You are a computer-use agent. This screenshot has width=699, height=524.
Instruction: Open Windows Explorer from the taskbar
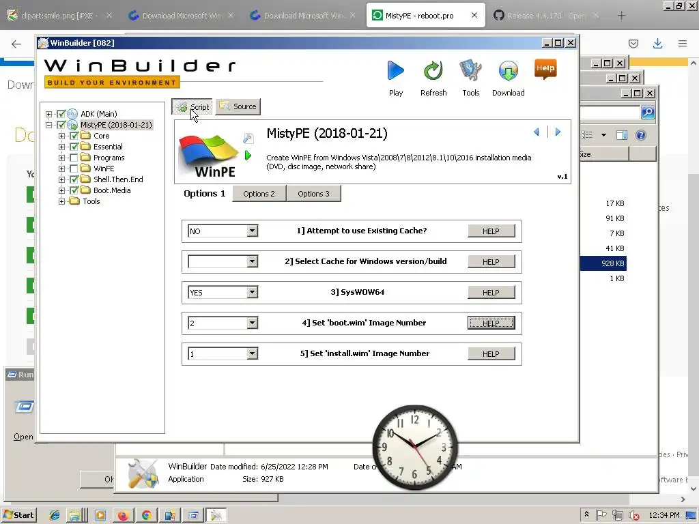(74, 515)
